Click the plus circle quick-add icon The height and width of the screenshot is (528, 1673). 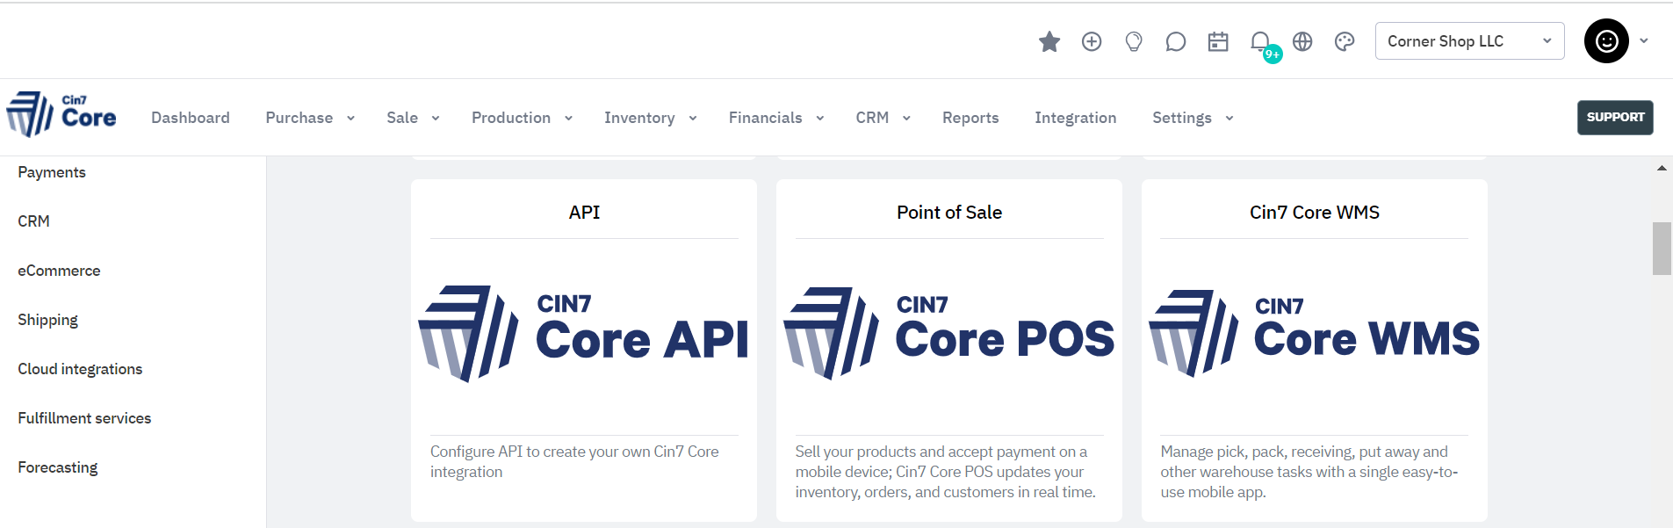[1092, 41]
